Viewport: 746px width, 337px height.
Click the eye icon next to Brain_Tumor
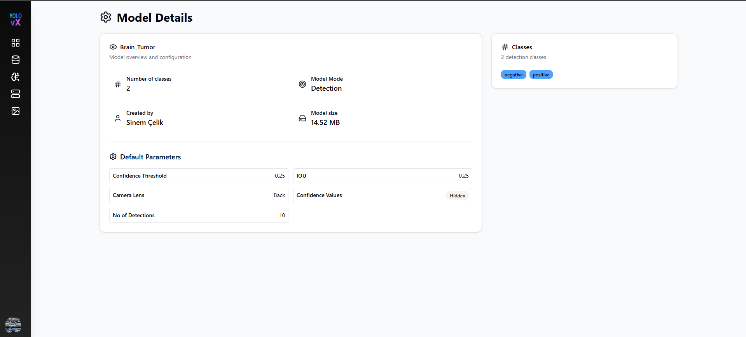pyautogui.click(x=113, y=47)
